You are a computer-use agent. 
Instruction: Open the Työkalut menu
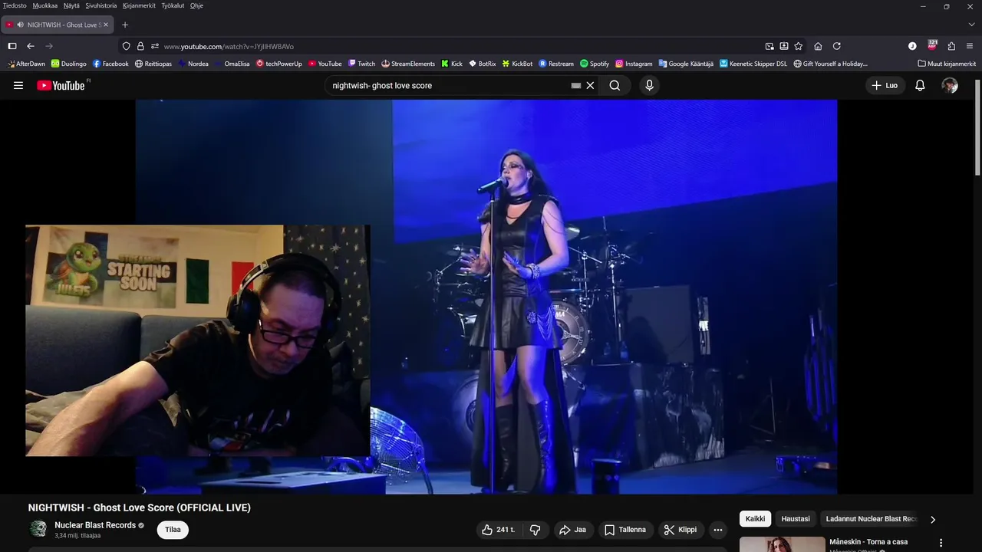[x=173, y=5]
